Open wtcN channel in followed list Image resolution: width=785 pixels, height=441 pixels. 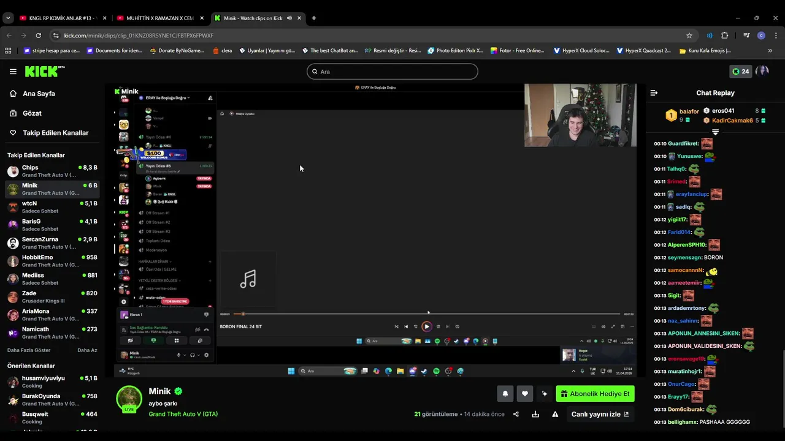[52, 207]
